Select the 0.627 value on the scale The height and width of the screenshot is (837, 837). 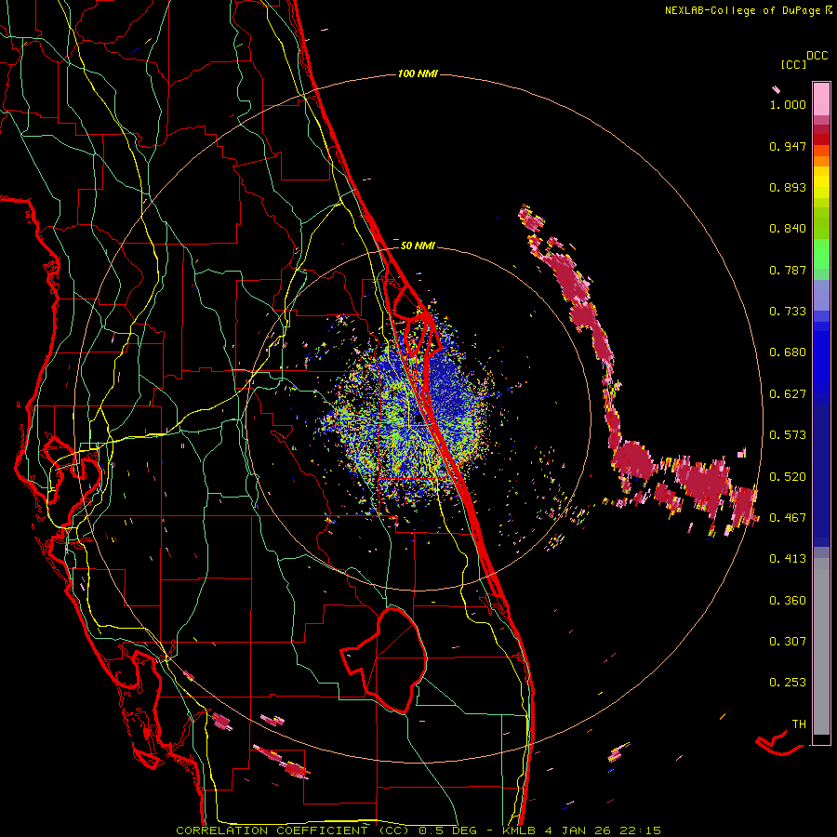click(x=788, y=394)
